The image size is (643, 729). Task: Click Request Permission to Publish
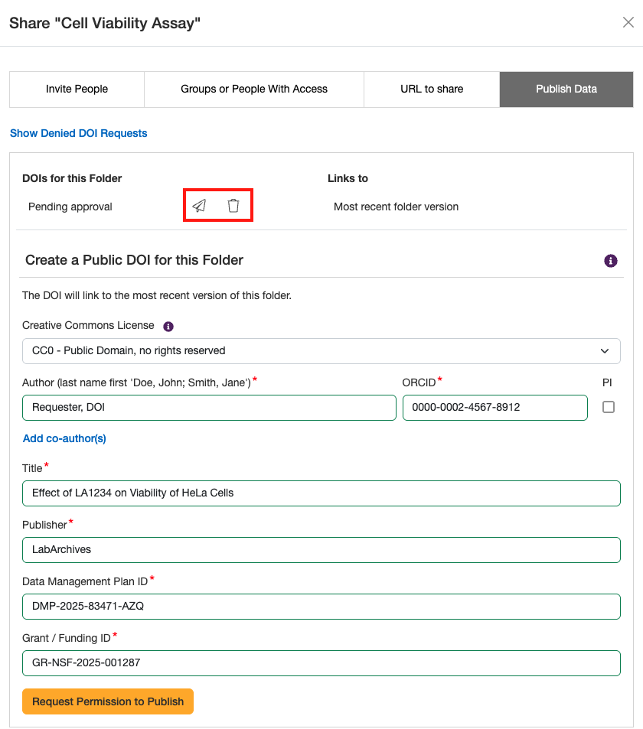coord(107,701)
